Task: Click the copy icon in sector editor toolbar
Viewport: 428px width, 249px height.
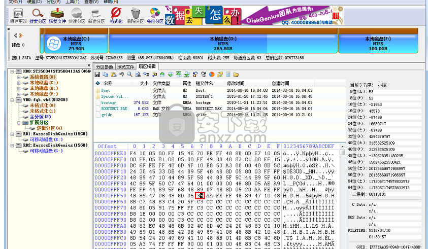Action: (106, 75)
